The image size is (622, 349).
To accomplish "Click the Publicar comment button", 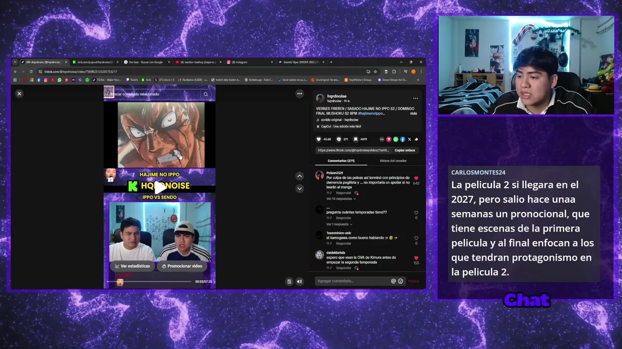I will coord(414,281).
